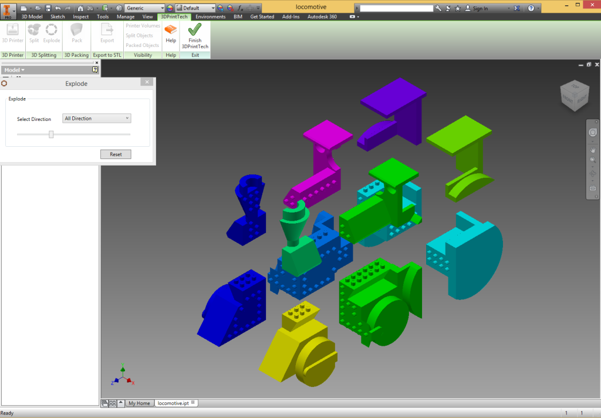Click the explode distance slider handle
Screen dimensions: 601x418
51,134
